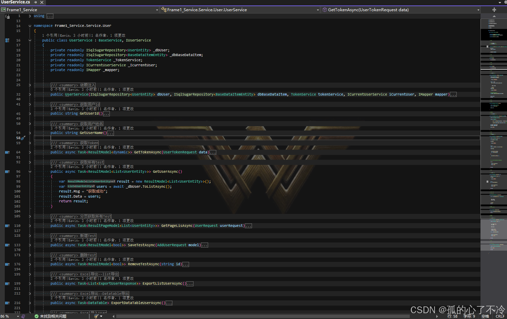Click the collapsed ellipsis box after GetUserId()
507x319 pixels.
click(106, 114)
